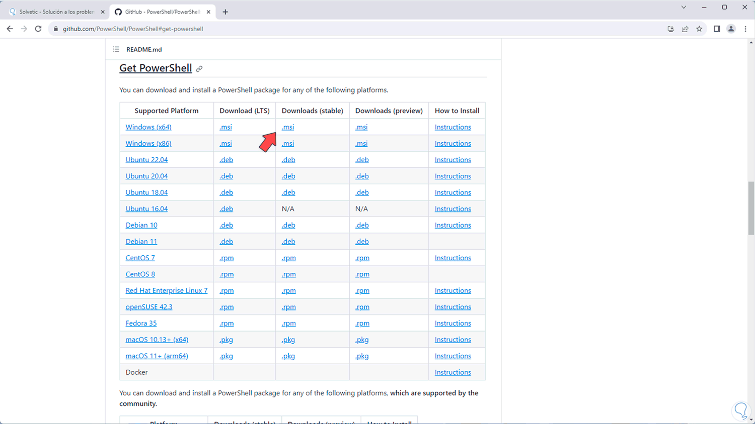Share this page using the share icon
This screenshot has width=755, height=424.
point(685,29)
